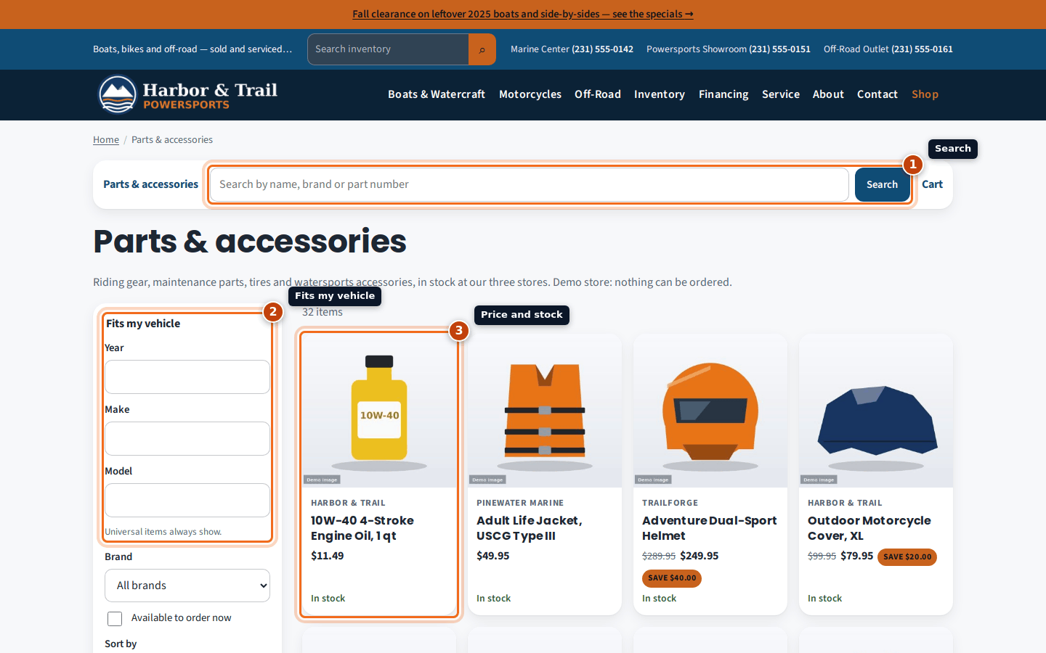Open Outdoor Motorcycle Cover, XL title
The height and width of the screenshot is (653, 1046).
click(x=869, y=528)
